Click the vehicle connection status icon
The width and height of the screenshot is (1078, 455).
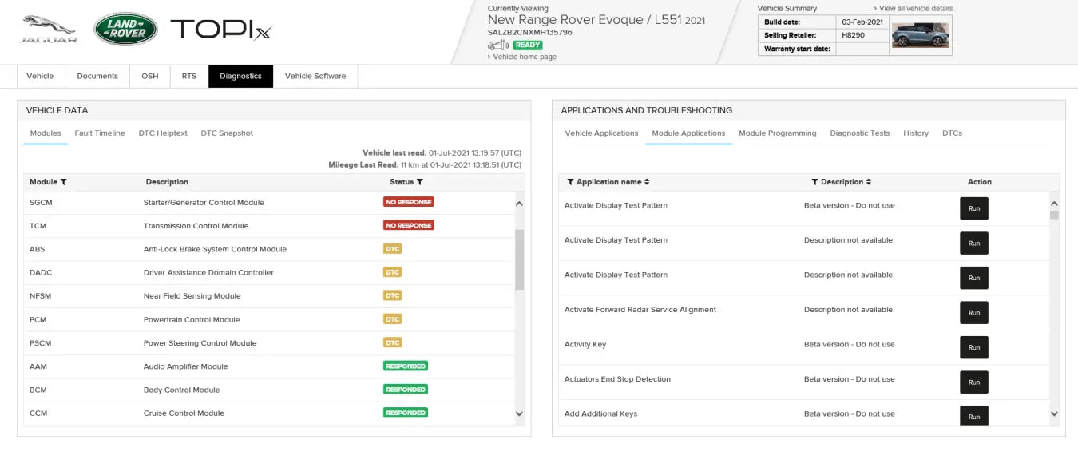click(498, 45)
